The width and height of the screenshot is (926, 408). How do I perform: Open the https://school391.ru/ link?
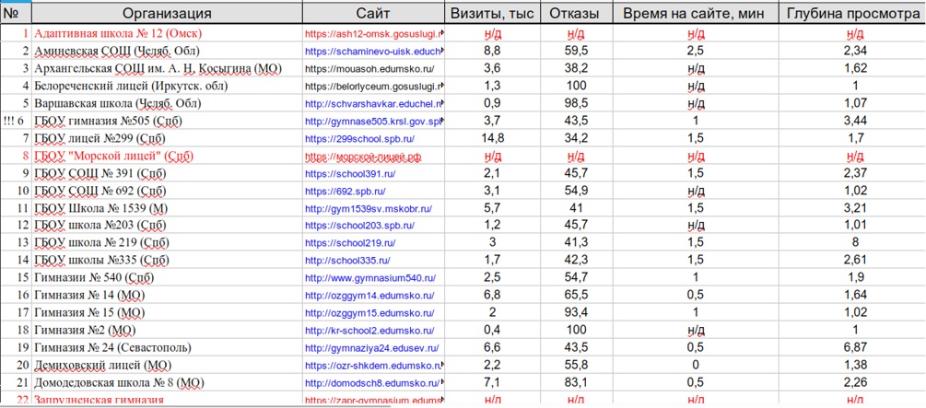click(x=350, y=174)
